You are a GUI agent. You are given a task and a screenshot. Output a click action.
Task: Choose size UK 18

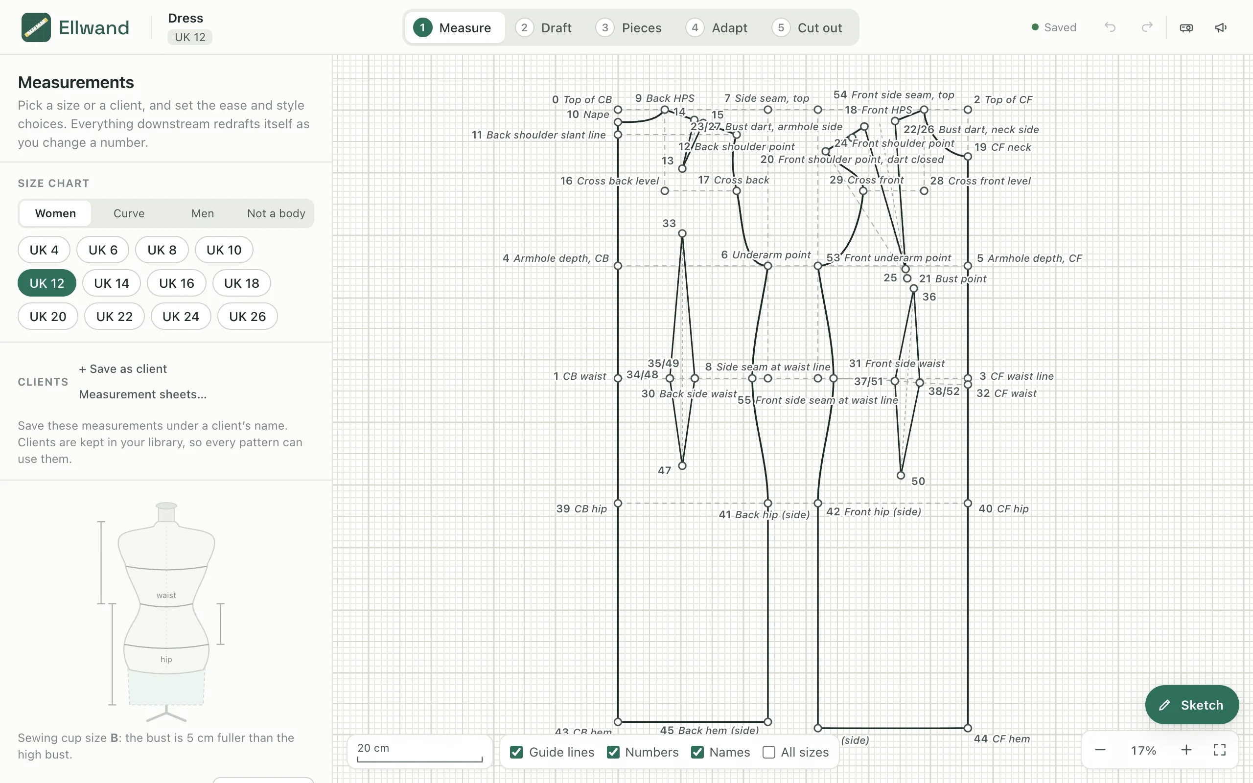241,283
